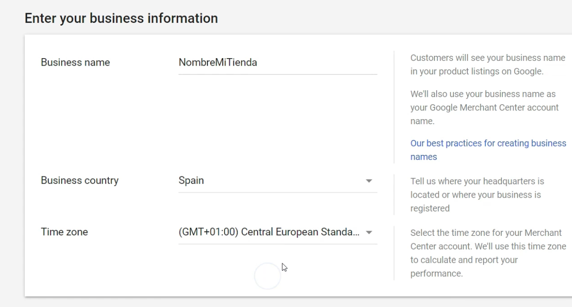Expand the Central European Standard time zone list
Image resolution: width=572 pixels, height=307 pixels.
pyautogui.click(x=278, y=232)
